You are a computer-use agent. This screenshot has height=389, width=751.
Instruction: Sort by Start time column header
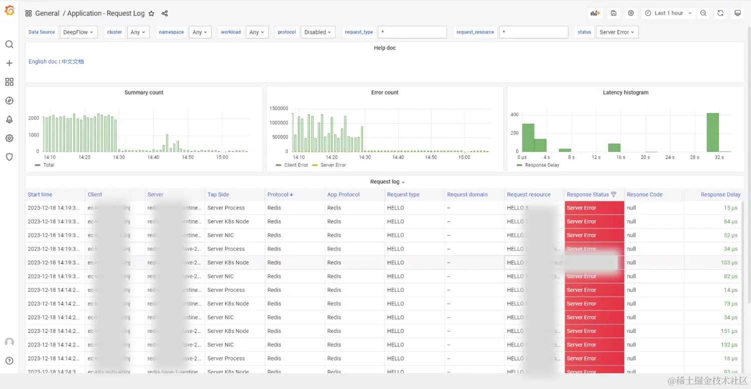[x=40, y=195]
